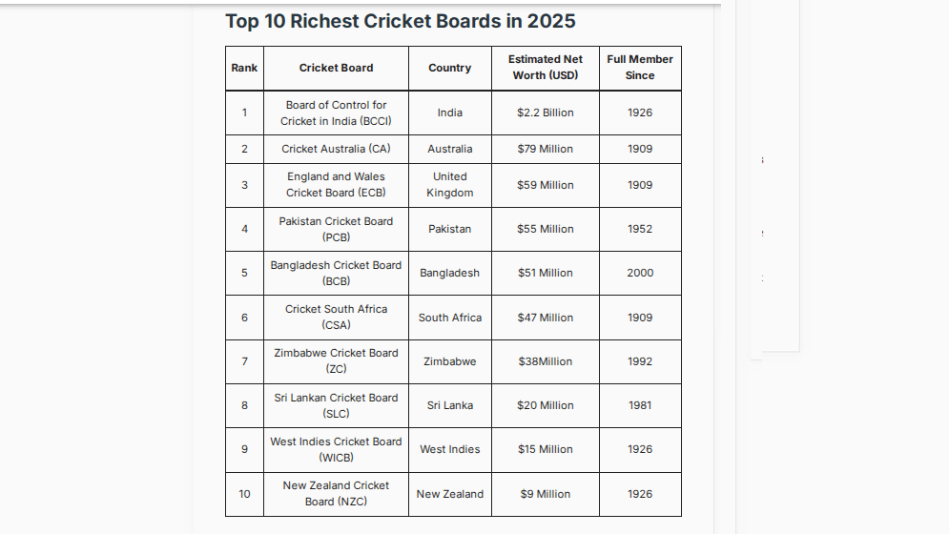This screenshot has width=949, height=534.
Task: Click the 'Country' column header
Action: (x=450, y=68)
